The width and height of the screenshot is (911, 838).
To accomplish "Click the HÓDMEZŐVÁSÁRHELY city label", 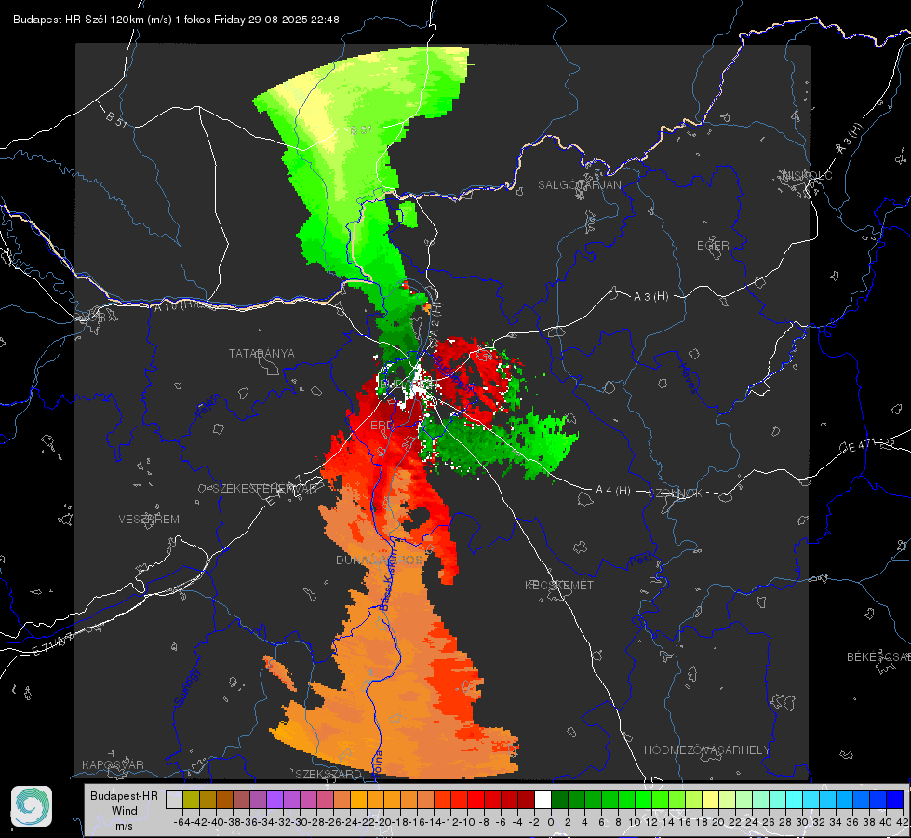I will pyautogui.click(x=706, y=750).
